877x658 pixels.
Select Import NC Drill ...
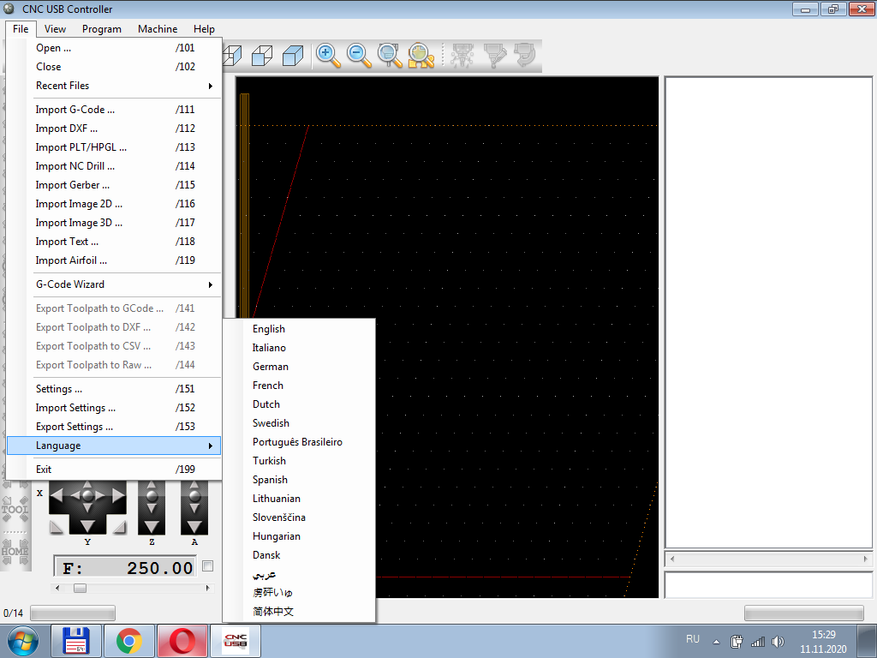pos(115,166)
